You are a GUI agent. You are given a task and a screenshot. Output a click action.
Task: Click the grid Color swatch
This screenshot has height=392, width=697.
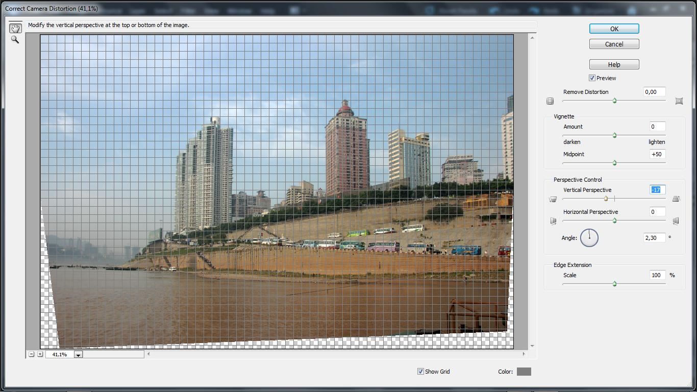click(x=524, y=372)
